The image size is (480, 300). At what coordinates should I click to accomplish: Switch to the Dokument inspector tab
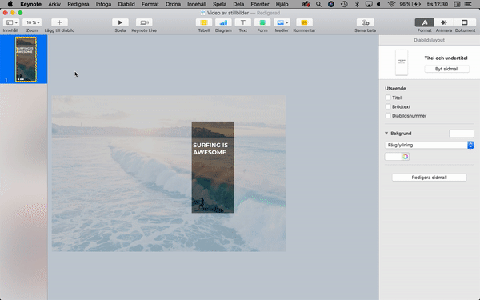(465, 22)
